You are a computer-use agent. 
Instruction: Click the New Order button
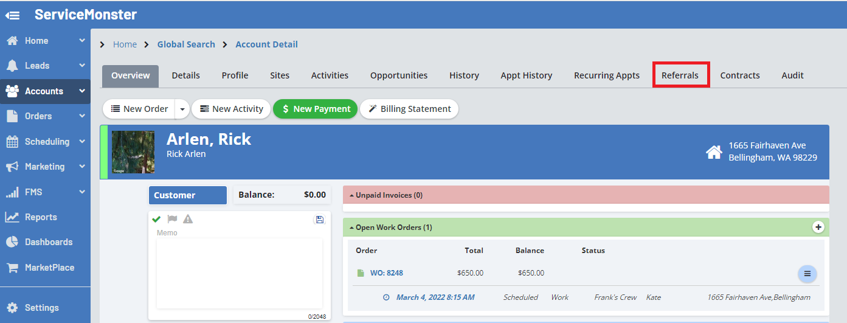click(139, 109)
